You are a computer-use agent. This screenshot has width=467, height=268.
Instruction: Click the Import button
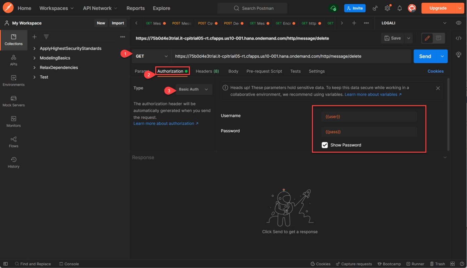(118, 23)
